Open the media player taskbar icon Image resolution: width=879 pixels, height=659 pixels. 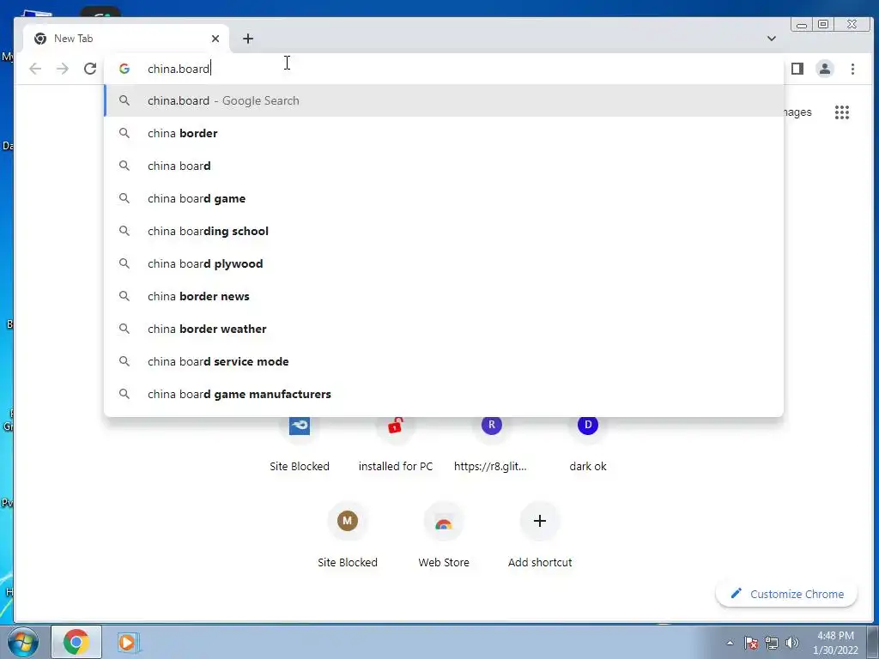(127, 642)
